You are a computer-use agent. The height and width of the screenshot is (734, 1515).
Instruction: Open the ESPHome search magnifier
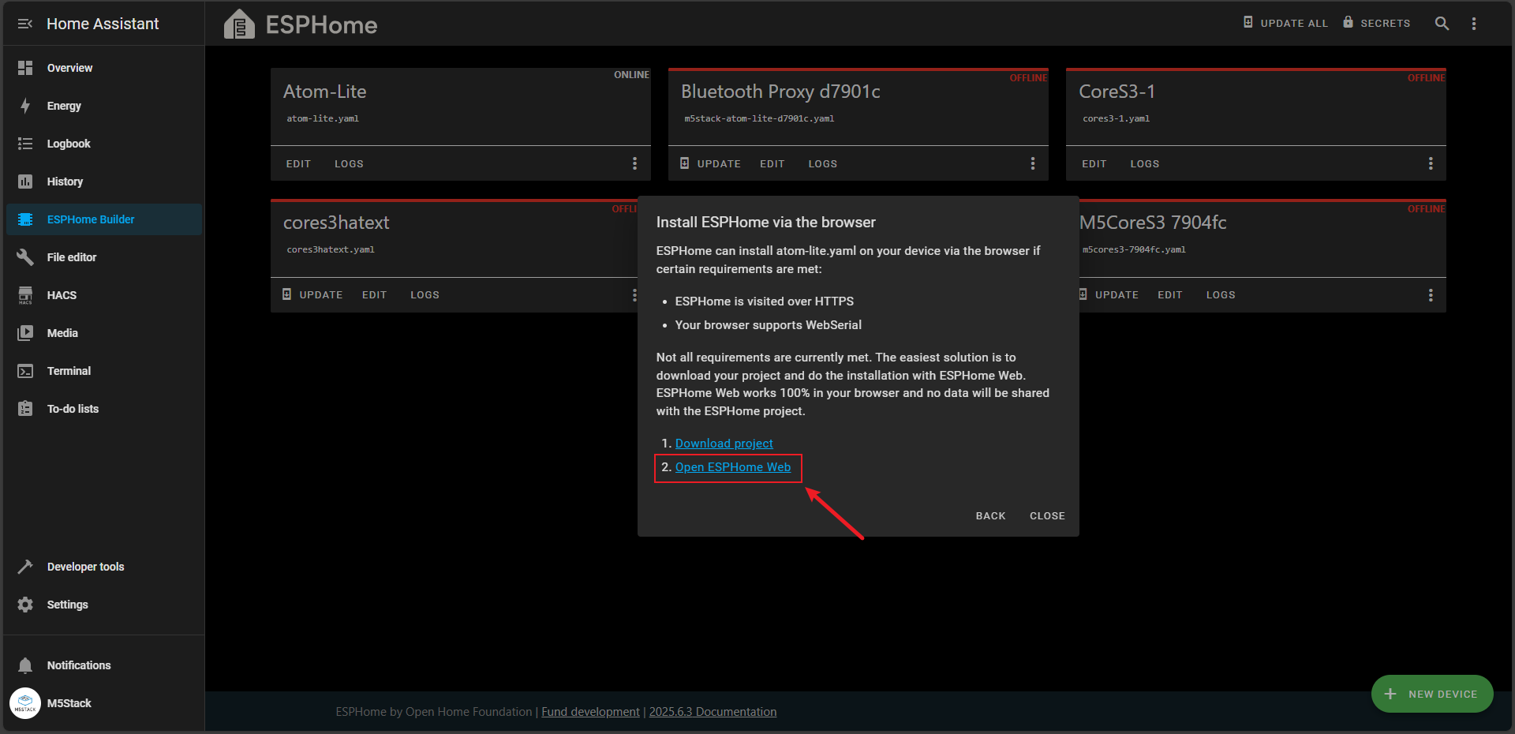pyautogui.click(x=1442, y=24)
